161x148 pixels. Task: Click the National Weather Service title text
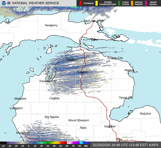coord(36,3)
